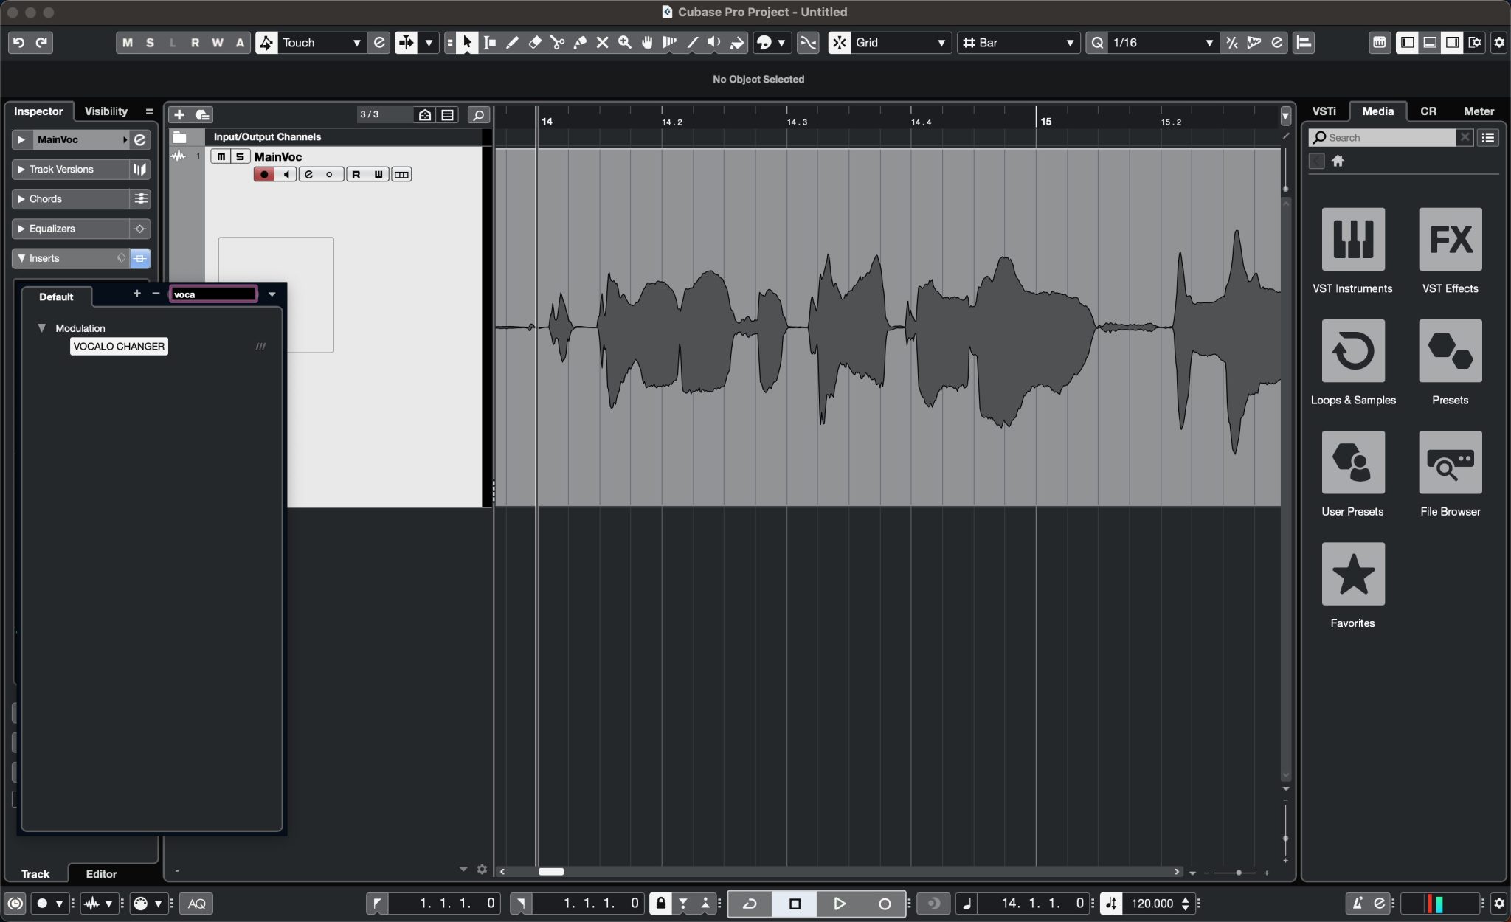
Task: Select the Zoom tool
Action: coord(625,42)
